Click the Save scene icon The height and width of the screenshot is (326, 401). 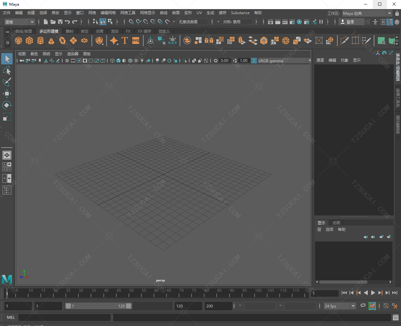pyautogui.click(x=60, y=22)
